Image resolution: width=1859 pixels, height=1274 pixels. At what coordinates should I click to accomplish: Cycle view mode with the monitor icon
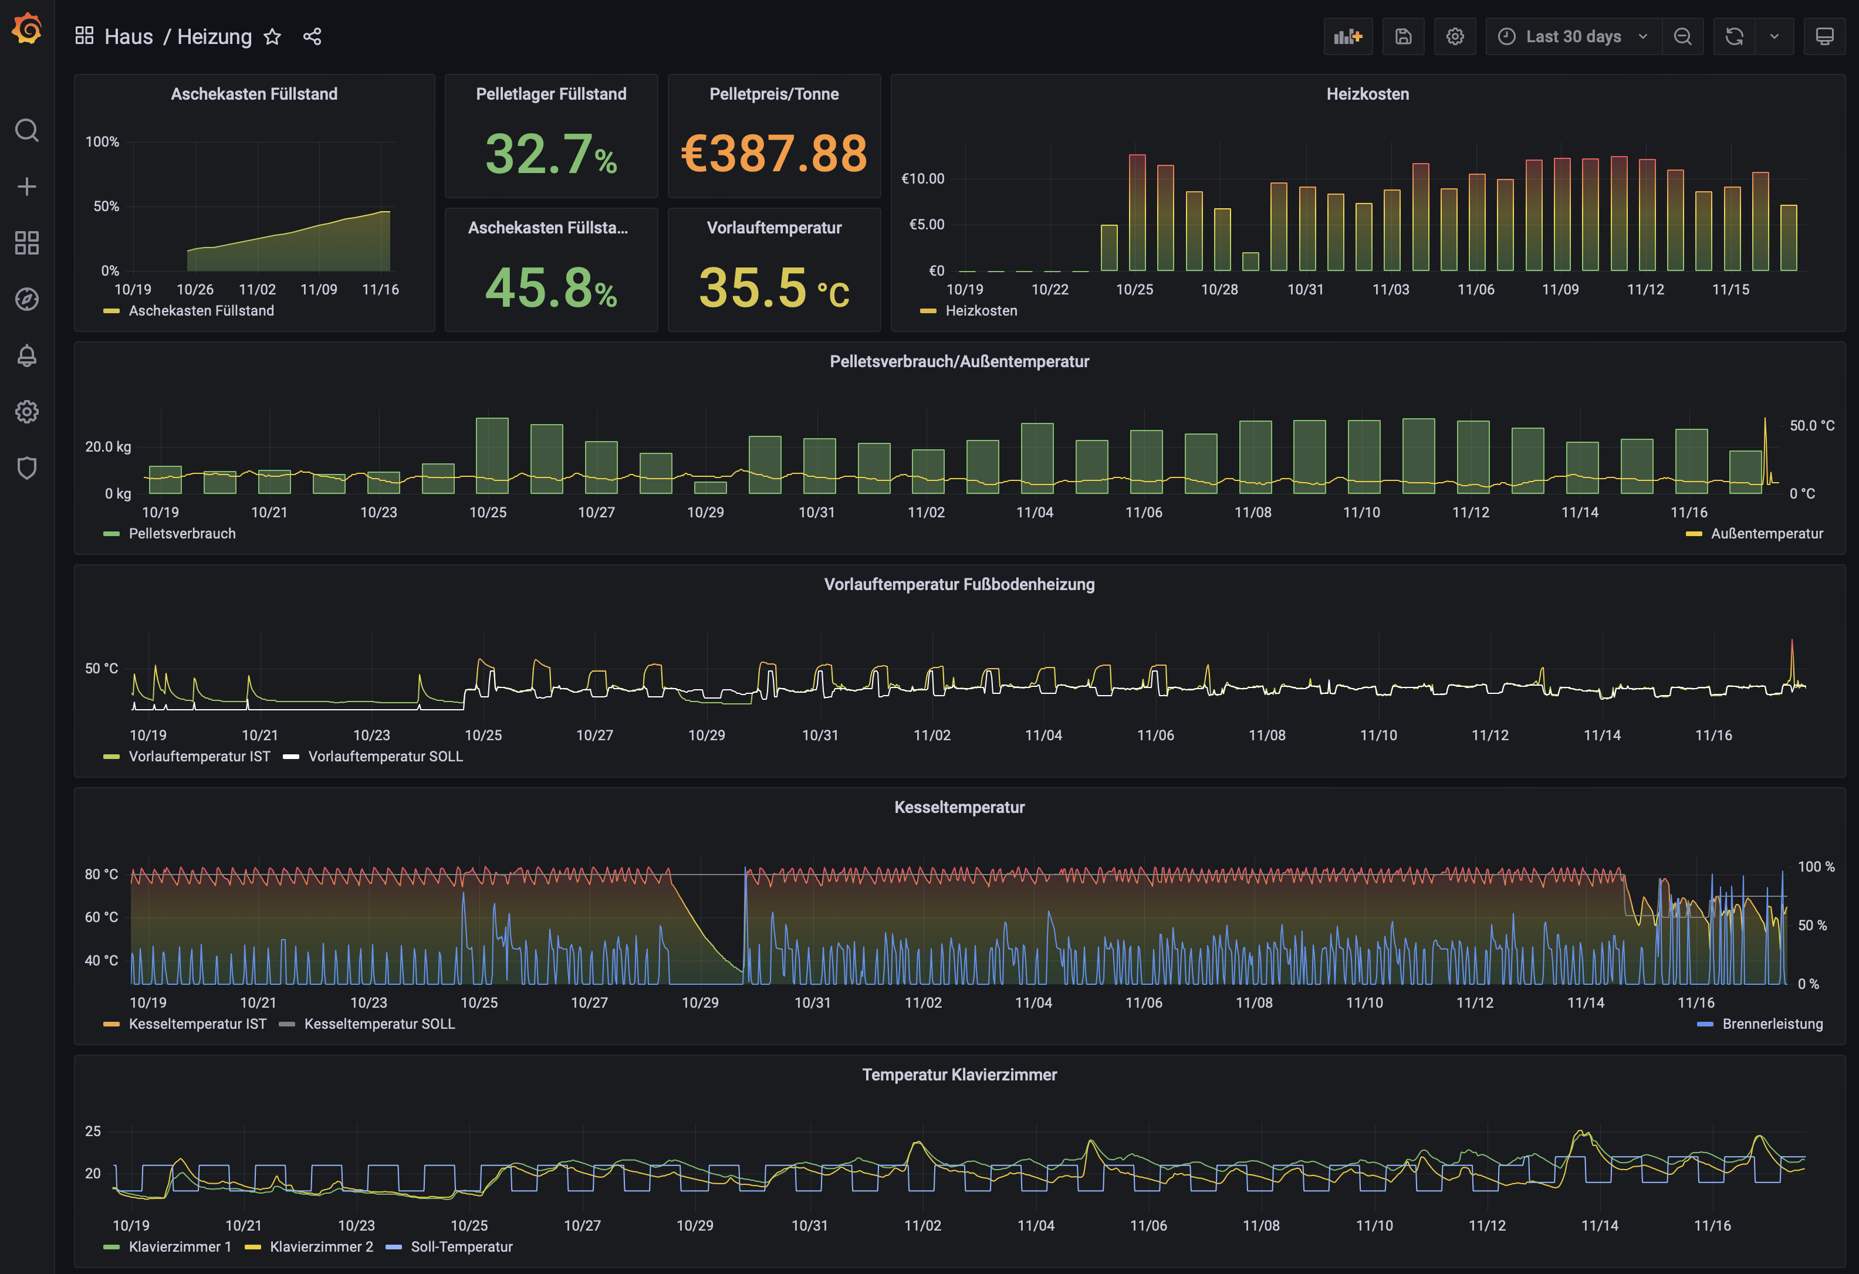click(x=1824, y=37)
